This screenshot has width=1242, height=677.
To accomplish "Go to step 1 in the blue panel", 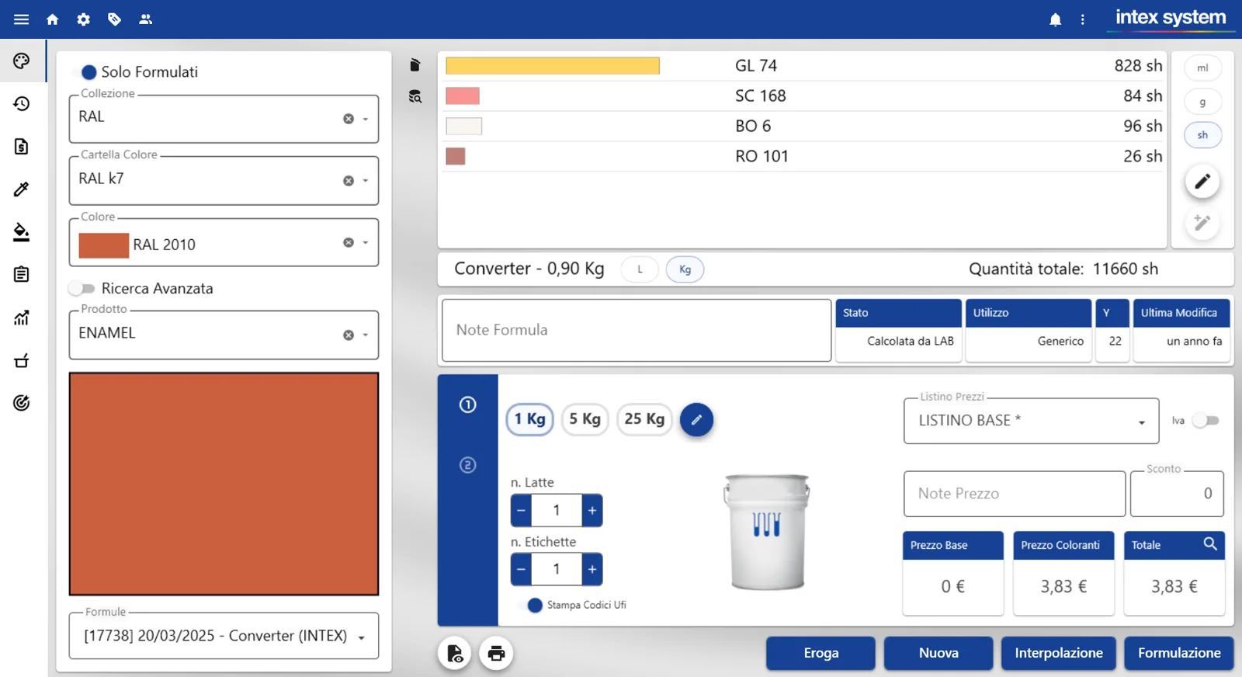I will (467, 404).
